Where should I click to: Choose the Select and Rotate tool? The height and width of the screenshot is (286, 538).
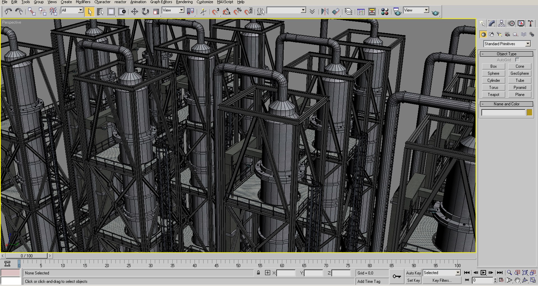click(x=145, y=11)
